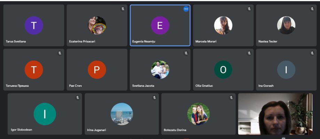
Task: Click the muted mic icon on Irina Juganari's tile
Action: coord(154,98)
